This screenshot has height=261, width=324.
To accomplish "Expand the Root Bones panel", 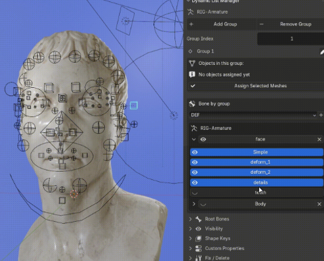I will (191, 219).
